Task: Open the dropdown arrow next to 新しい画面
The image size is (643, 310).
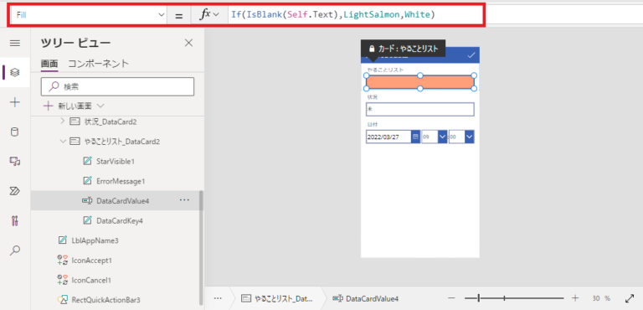Action: click(100, 106)
